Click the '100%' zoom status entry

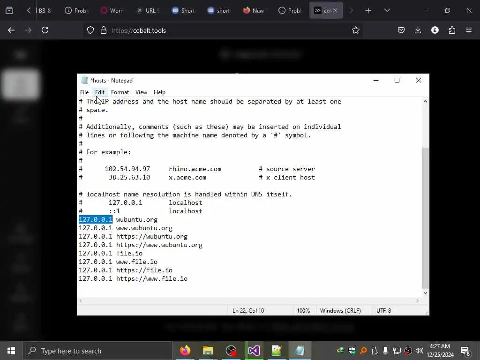click(x=303, y=311)
